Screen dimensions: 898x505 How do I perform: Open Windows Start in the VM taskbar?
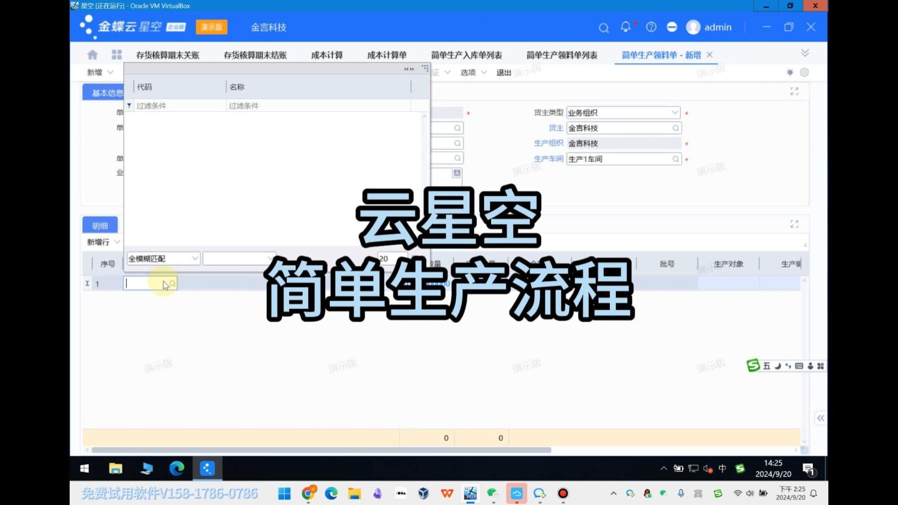tap(85, 469)
